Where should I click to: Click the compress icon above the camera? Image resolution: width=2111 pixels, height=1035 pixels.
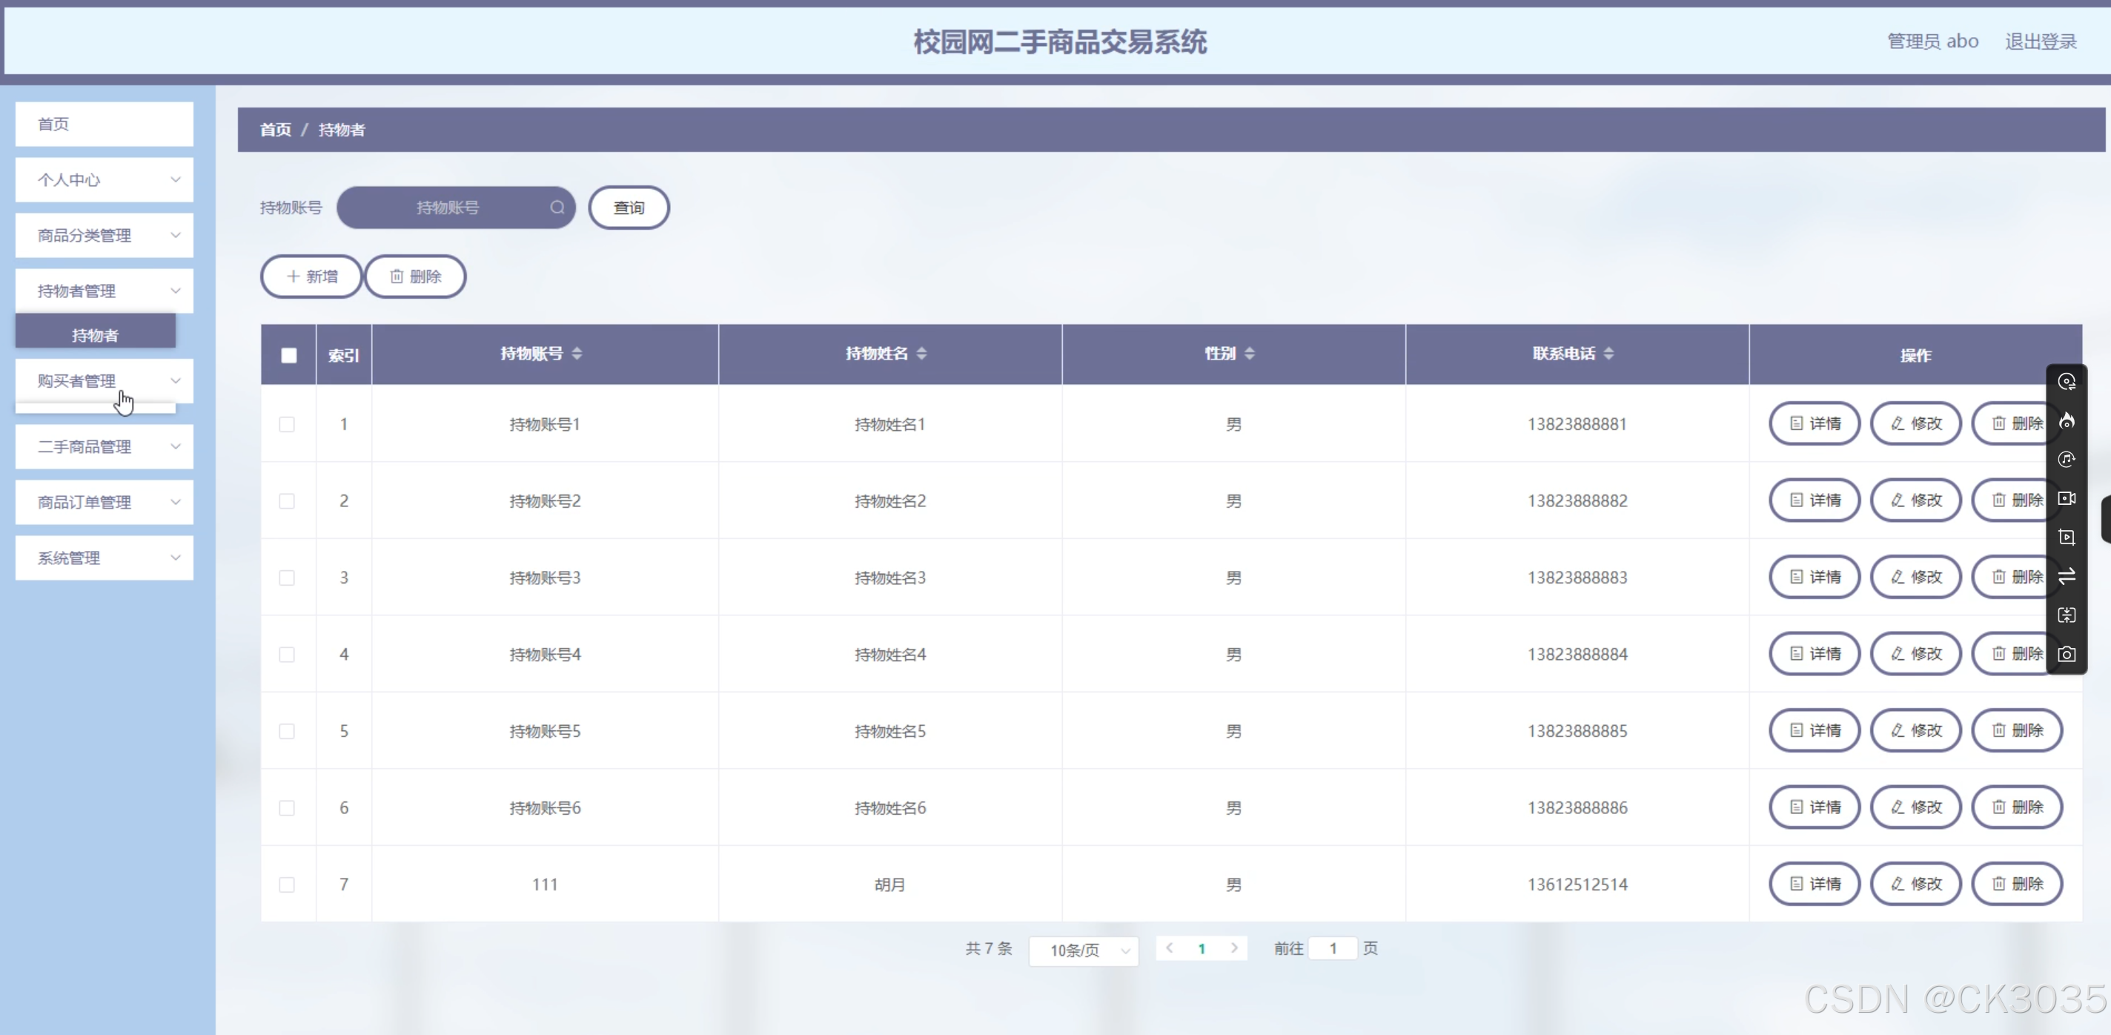[2067, 615]
